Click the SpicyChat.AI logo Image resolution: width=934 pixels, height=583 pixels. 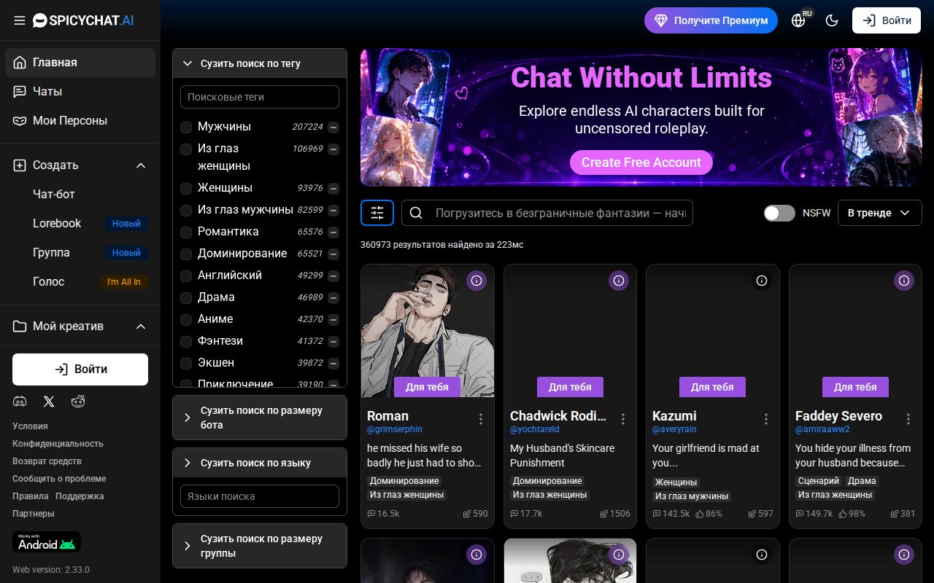tap(83, 20)
